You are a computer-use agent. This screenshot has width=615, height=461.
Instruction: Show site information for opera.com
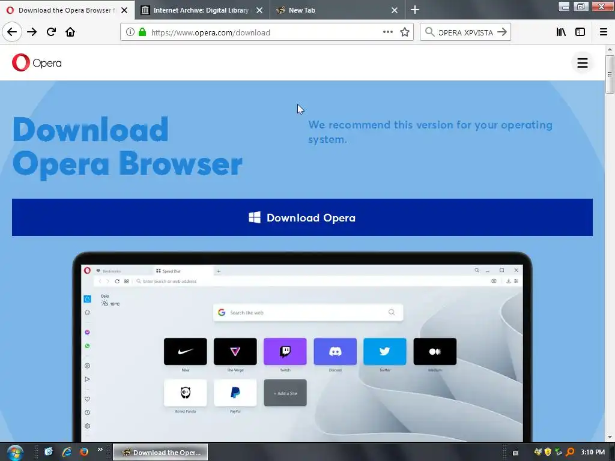pos(130,32)
